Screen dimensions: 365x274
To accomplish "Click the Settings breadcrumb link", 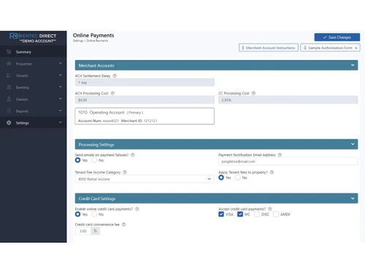I will pyautogui.click(x=78, y=41).
